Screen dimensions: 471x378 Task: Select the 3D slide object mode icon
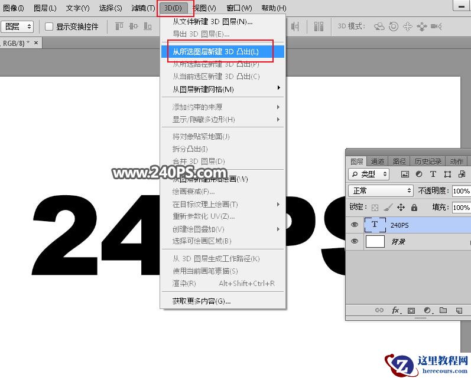click(x=422, y=27)
